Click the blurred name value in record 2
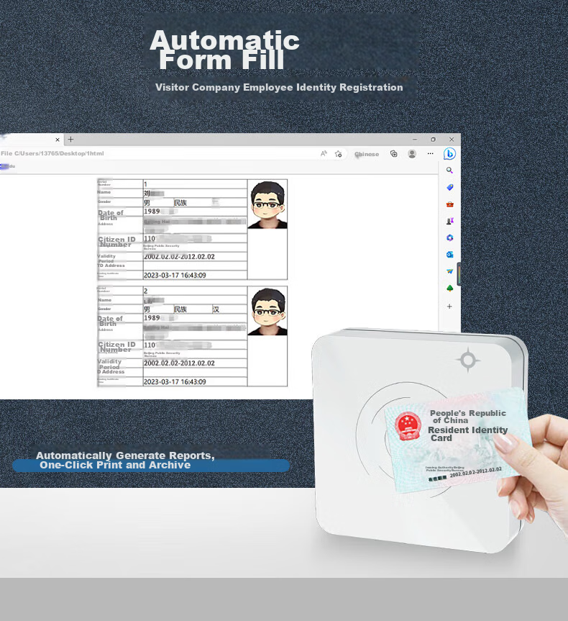 154,301
